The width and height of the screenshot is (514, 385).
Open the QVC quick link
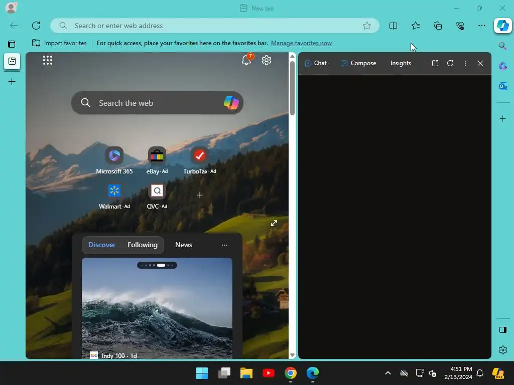tap(157, 196)
